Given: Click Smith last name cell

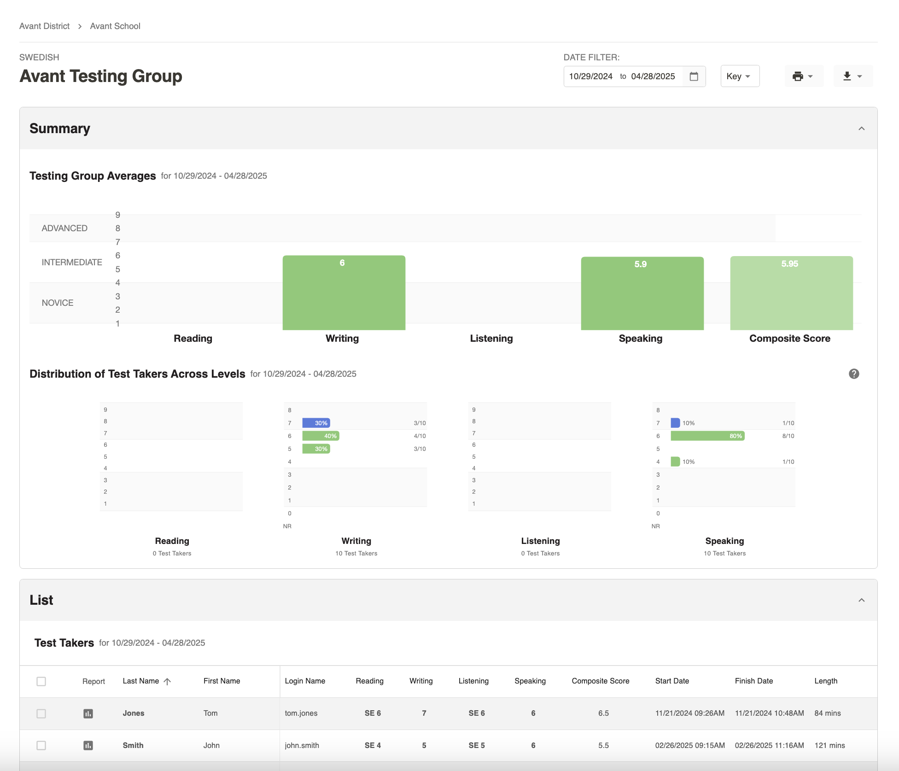Looking at the screenshot, I should (x=133, y=746).
